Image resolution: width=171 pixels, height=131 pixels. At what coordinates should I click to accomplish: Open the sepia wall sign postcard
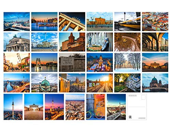tap(72, 62)
